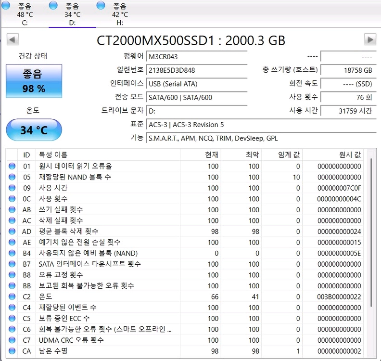Click the status orb for attribute C2
This screenshot has height=361, width=381.
pyautogui.click(x=12, y=297)
